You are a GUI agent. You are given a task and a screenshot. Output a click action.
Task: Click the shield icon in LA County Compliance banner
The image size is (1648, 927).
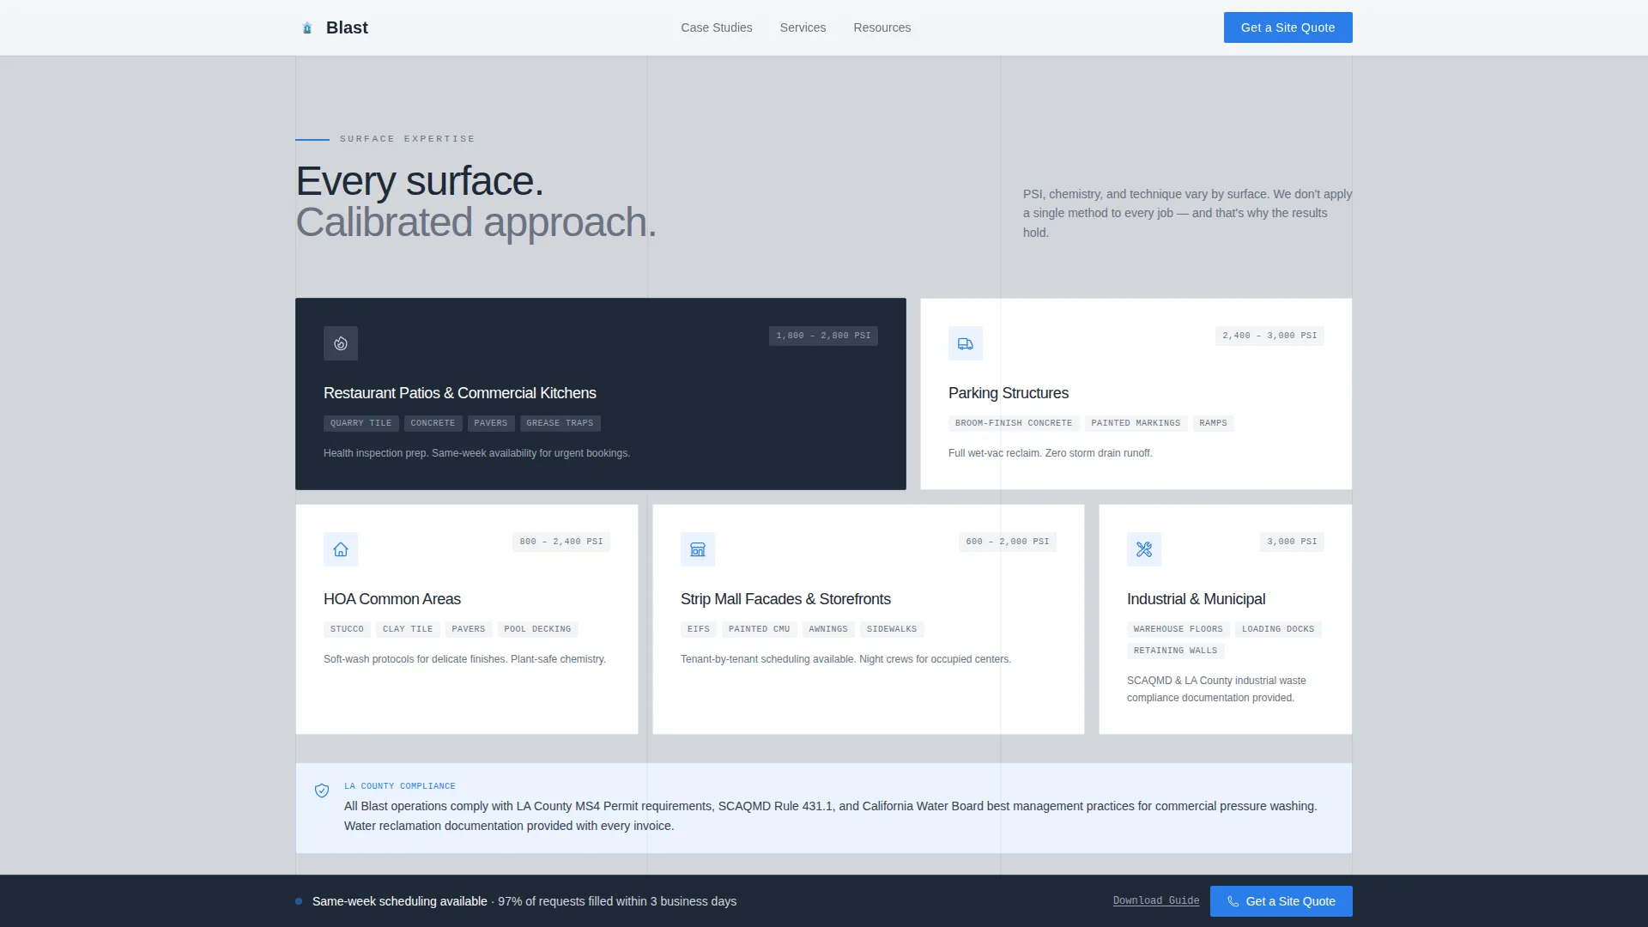click(322, 791)
